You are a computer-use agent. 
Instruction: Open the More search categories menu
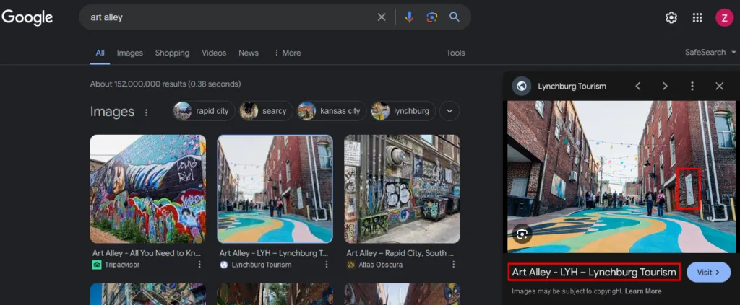click(x=287, y=53)
